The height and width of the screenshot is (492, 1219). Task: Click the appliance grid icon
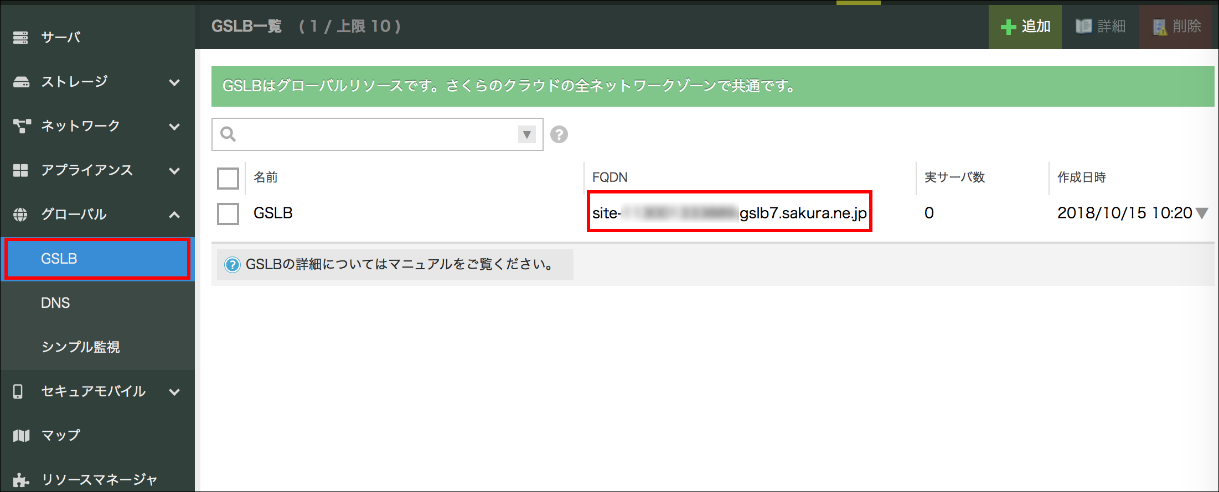pos(20,170)
